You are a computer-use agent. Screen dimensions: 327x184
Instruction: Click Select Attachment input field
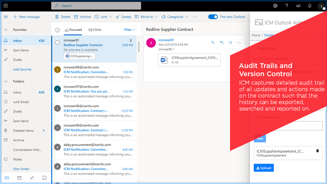(x=288, y=126)
